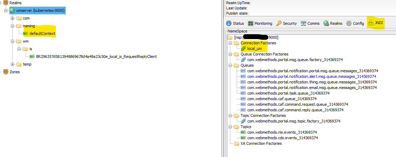This screenshot has width=396, height=157.
Task: Collapse the umserver realm node
Action: [x=6, y=10]
